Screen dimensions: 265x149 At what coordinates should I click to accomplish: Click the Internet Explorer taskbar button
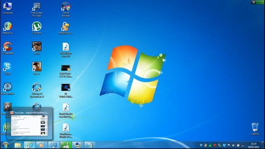coord(30,145)
